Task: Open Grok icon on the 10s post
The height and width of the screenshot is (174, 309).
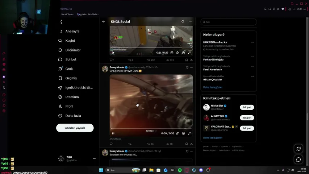Action: (x=187, y=67)
